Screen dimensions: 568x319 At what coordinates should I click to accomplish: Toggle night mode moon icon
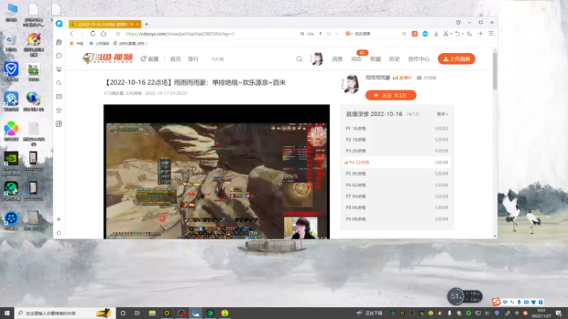(x=470, y=33)
